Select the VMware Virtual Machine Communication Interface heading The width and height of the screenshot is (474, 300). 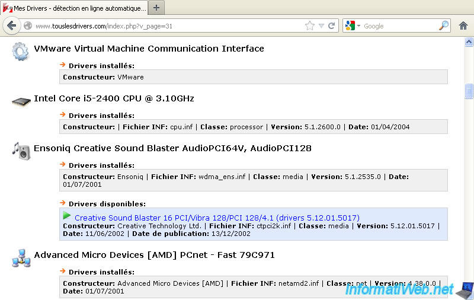tap(149, 49)
